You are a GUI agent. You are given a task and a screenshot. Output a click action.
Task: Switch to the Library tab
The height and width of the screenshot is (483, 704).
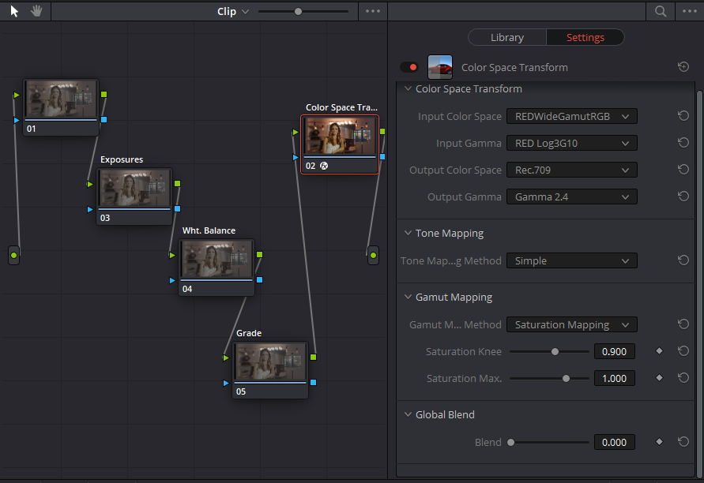pos(507,37)
